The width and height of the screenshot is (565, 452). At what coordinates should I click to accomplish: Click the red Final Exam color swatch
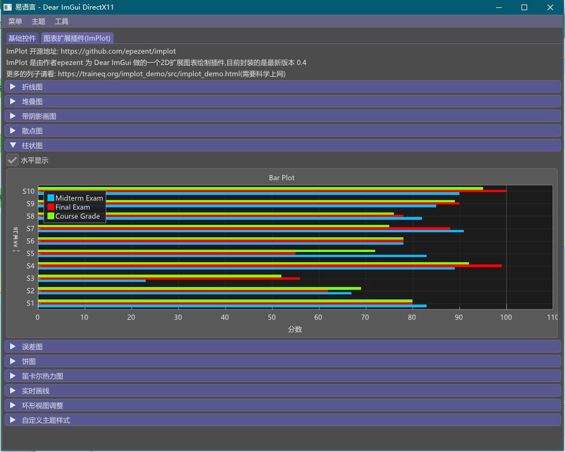[51, 207]
